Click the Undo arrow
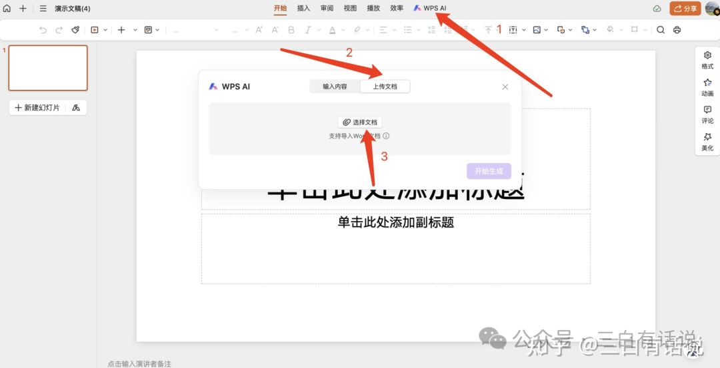Image resolution: width=720 pixels, height=368 pixels. (43, 30)
